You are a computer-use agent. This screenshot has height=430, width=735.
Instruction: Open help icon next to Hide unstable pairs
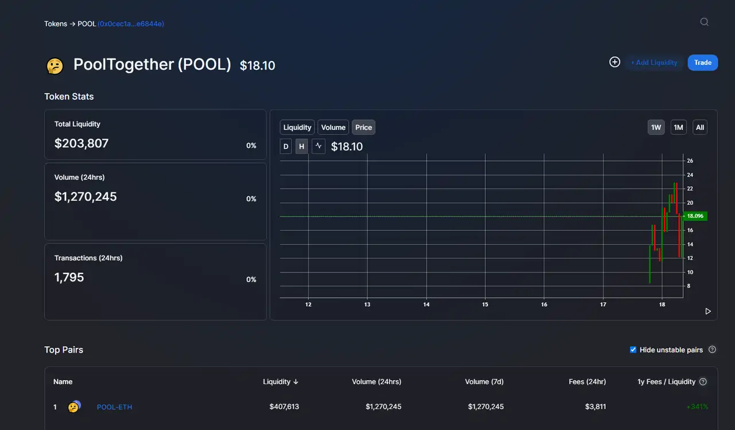712,350
